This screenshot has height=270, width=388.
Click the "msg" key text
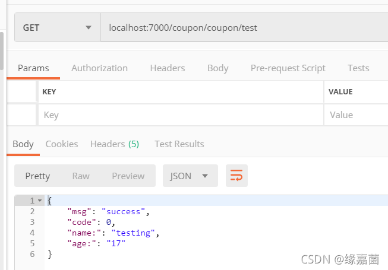[x=79, y=212]
